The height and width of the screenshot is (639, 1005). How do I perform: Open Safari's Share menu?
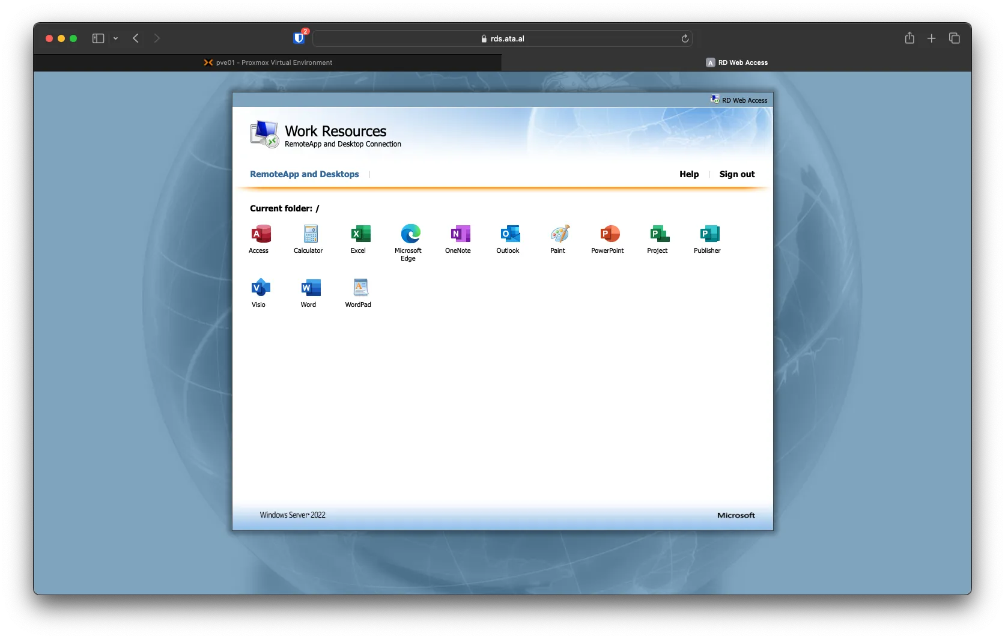click(x=909, y=38)
